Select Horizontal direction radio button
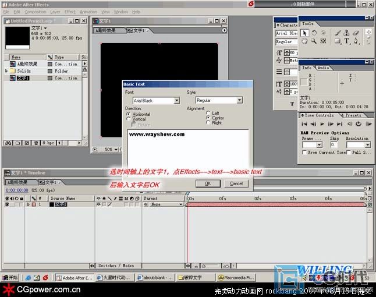Image resolution: width=376 pixels, height=297 pixels. click(129, 114)
